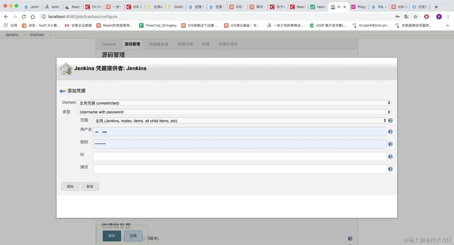
Task: Open 仿新版微信浮窗效 bookmark
Action: (x=413, y=26)
